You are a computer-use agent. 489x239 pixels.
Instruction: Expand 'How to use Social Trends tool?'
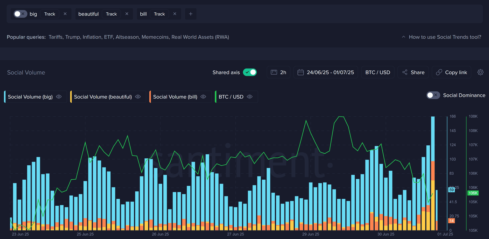click(x=441, y=37)
